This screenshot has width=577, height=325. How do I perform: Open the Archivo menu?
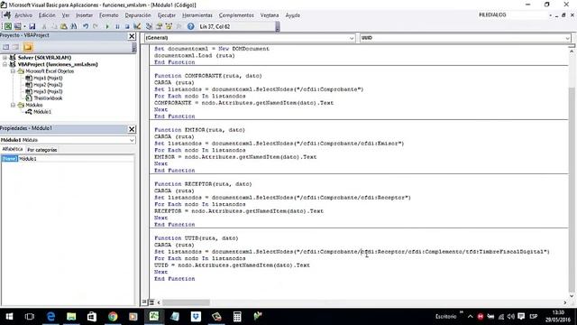pos(23,15)
